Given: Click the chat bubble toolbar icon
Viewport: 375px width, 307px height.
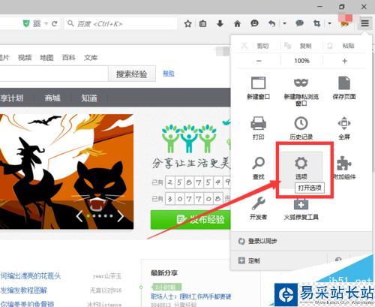Looking at the screenshot, I should [299, 23].
